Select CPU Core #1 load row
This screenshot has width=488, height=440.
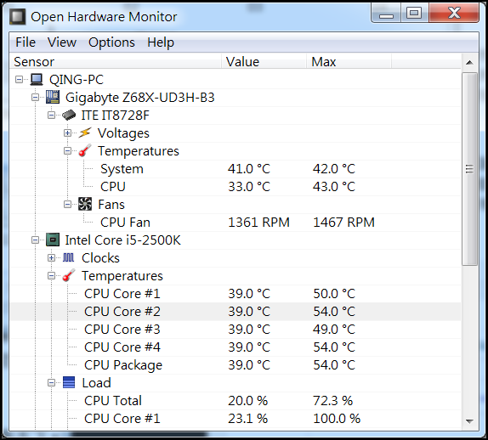click(x=235, y=418)
